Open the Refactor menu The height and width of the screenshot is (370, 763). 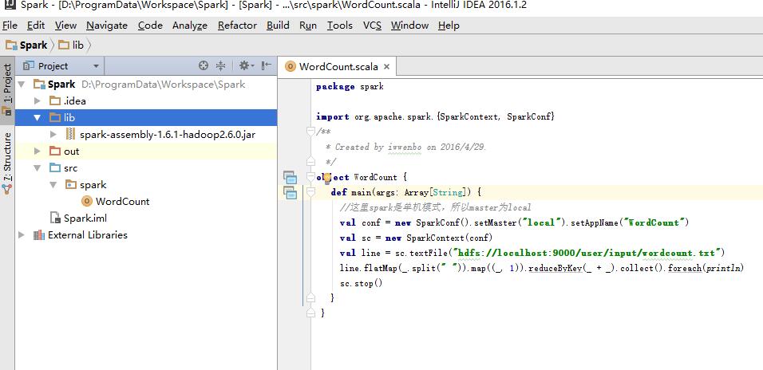tap(237, 26)
